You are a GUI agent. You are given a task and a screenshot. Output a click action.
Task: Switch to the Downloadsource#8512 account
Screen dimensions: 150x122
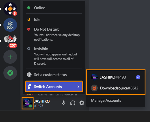pos(116,88)
